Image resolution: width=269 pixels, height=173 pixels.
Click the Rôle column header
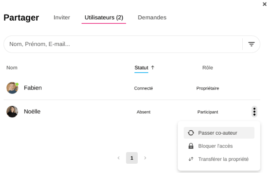(x=208, y=68)
